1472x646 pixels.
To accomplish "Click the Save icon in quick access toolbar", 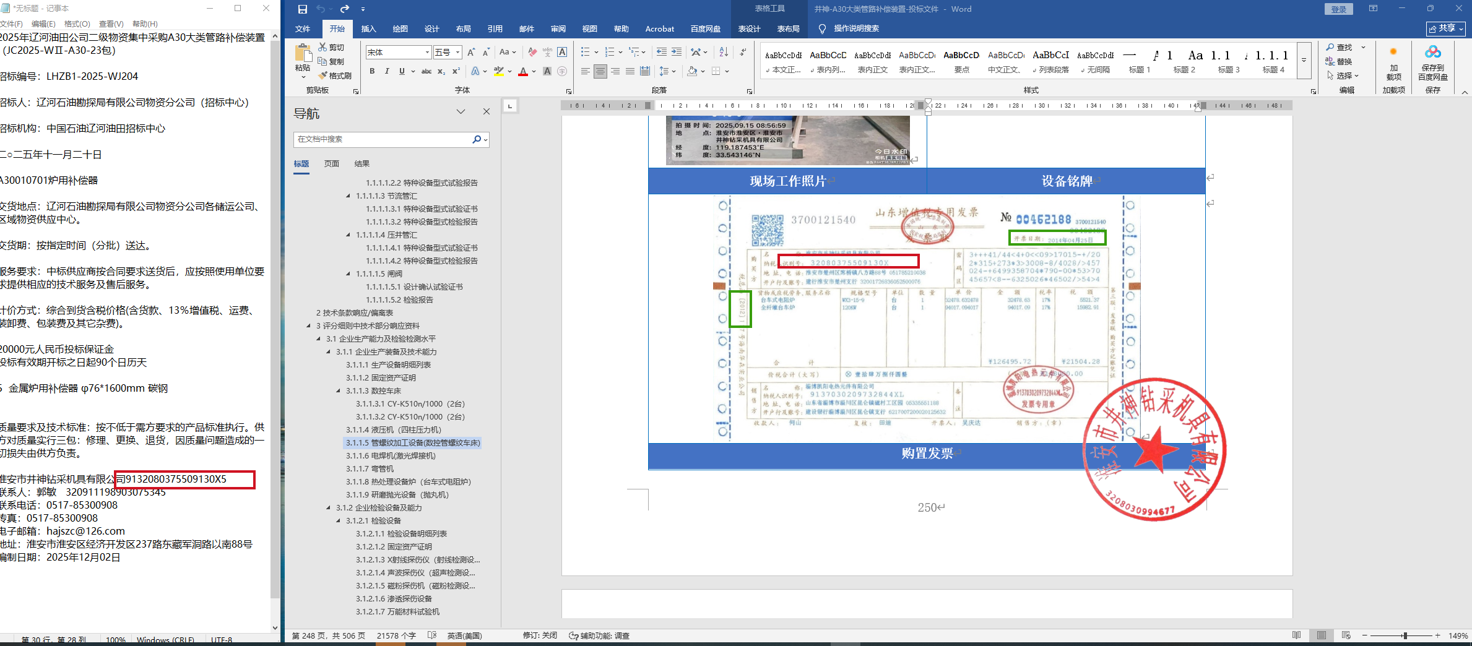I will (303, 9).
